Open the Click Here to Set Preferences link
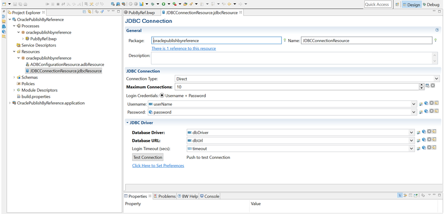 pyautogui.click(x=158, y=166)
